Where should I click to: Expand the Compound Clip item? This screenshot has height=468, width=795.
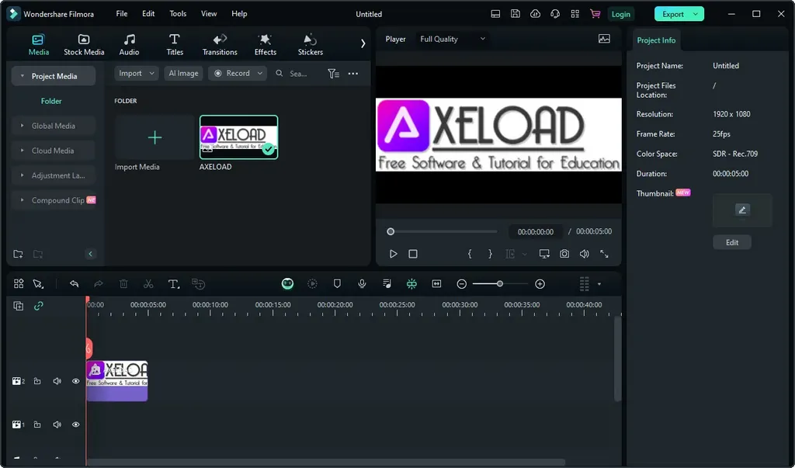[x=23, y=200]
